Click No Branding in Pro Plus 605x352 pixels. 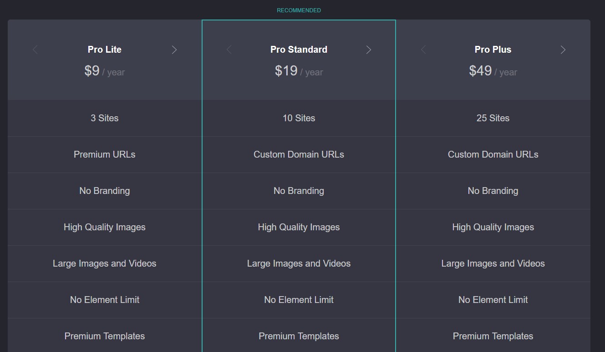coord(493,191)
